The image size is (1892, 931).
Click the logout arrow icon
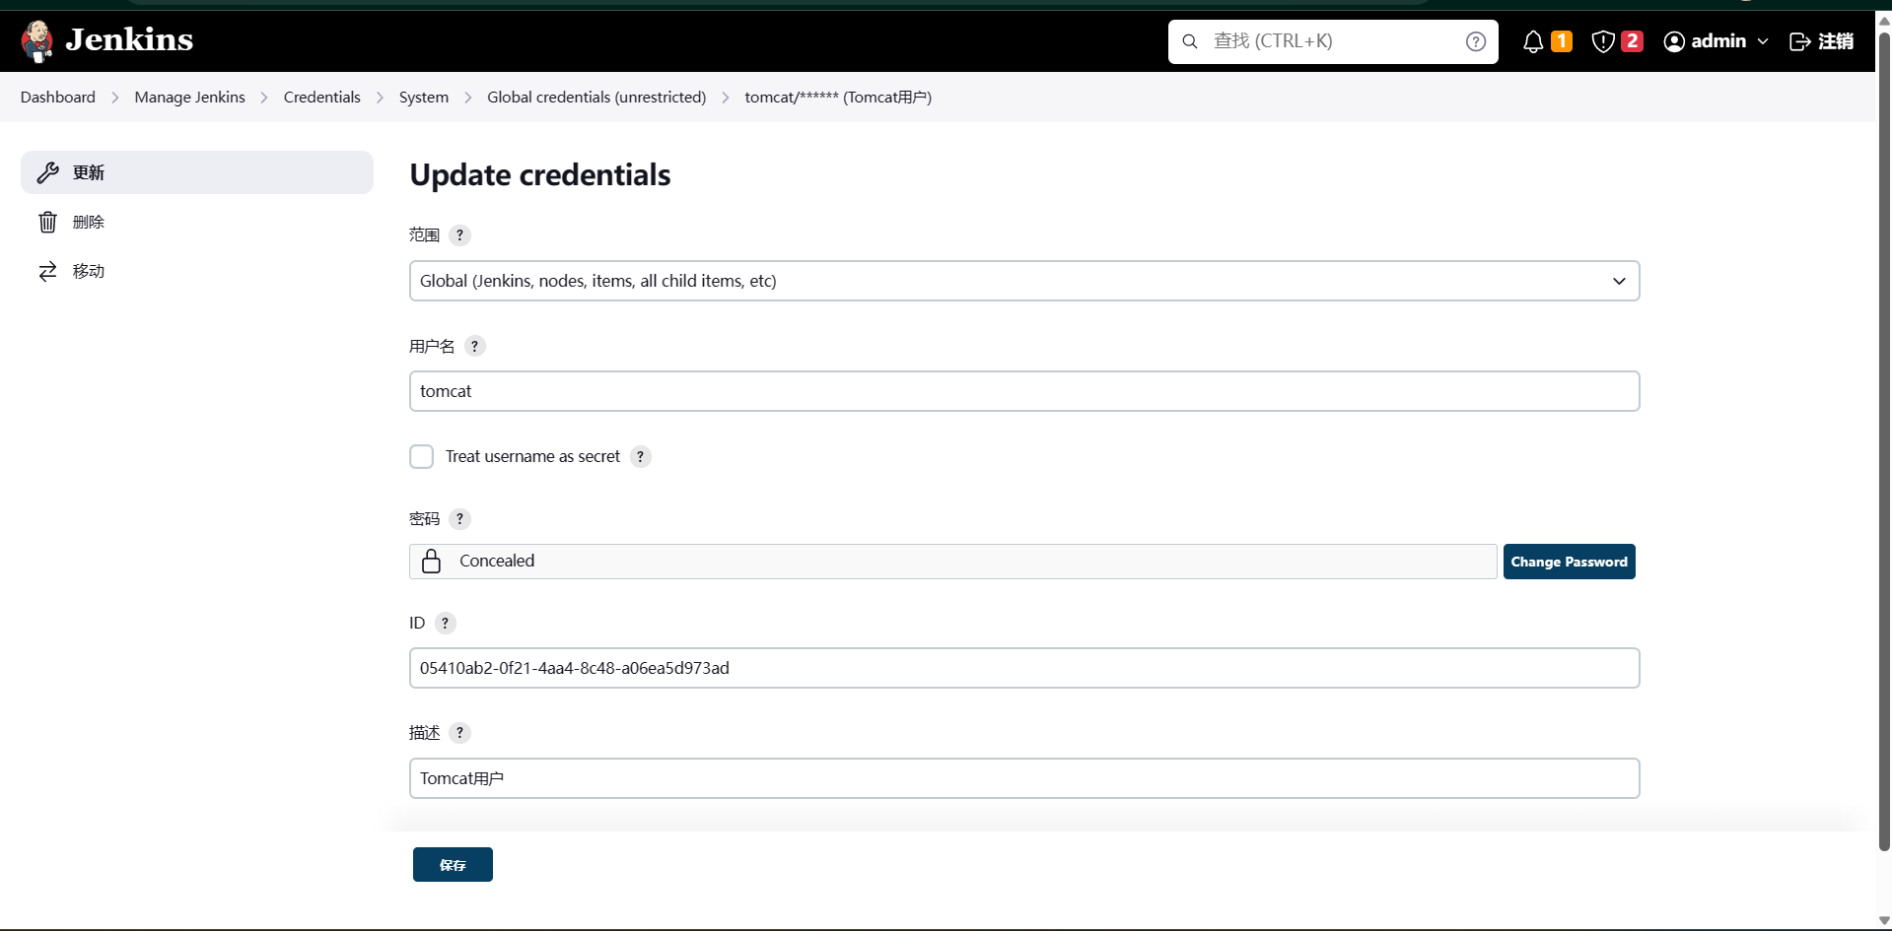click(x=1800, y=41)
